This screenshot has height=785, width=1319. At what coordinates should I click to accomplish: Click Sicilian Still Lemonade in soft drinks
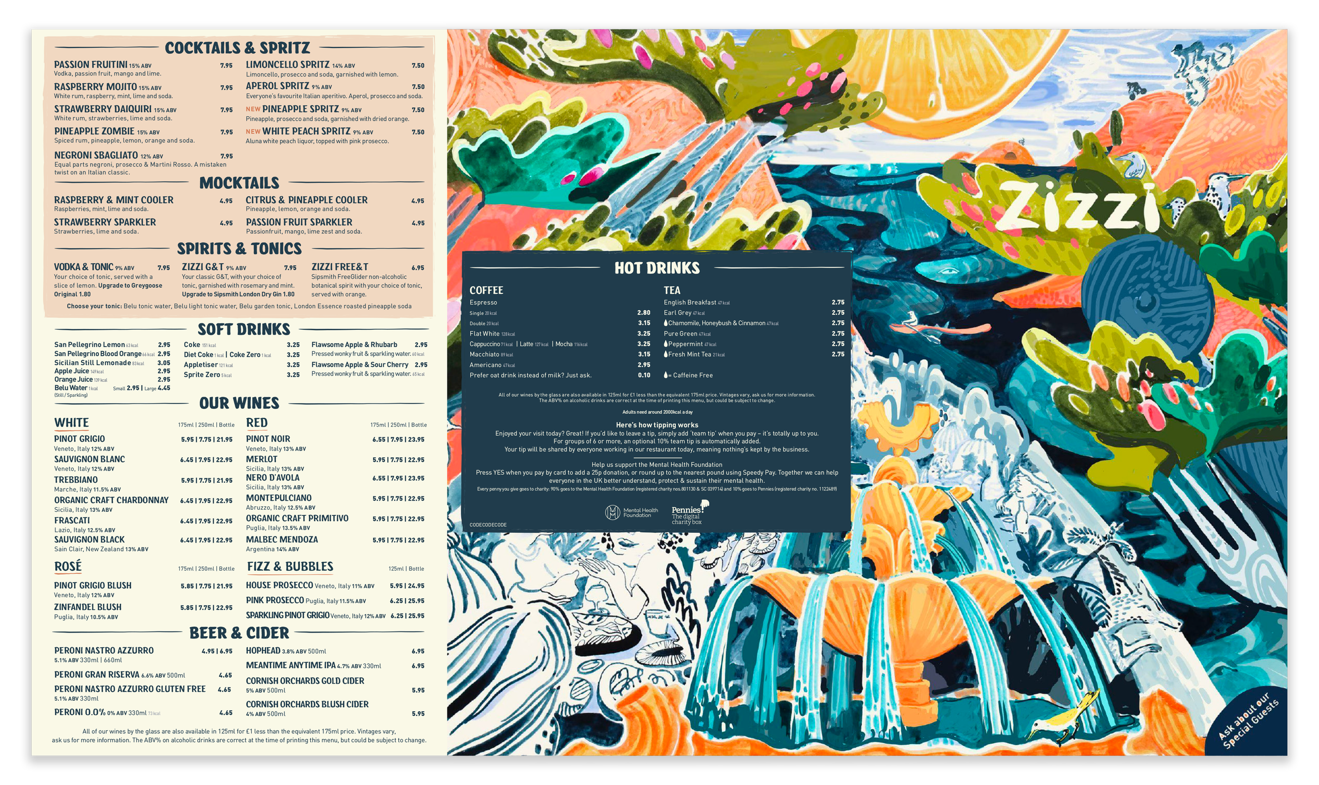(92, 362)
